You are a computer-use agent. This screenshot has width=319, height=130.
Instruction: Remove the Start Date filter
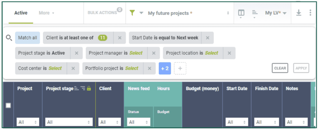point(207,38)
